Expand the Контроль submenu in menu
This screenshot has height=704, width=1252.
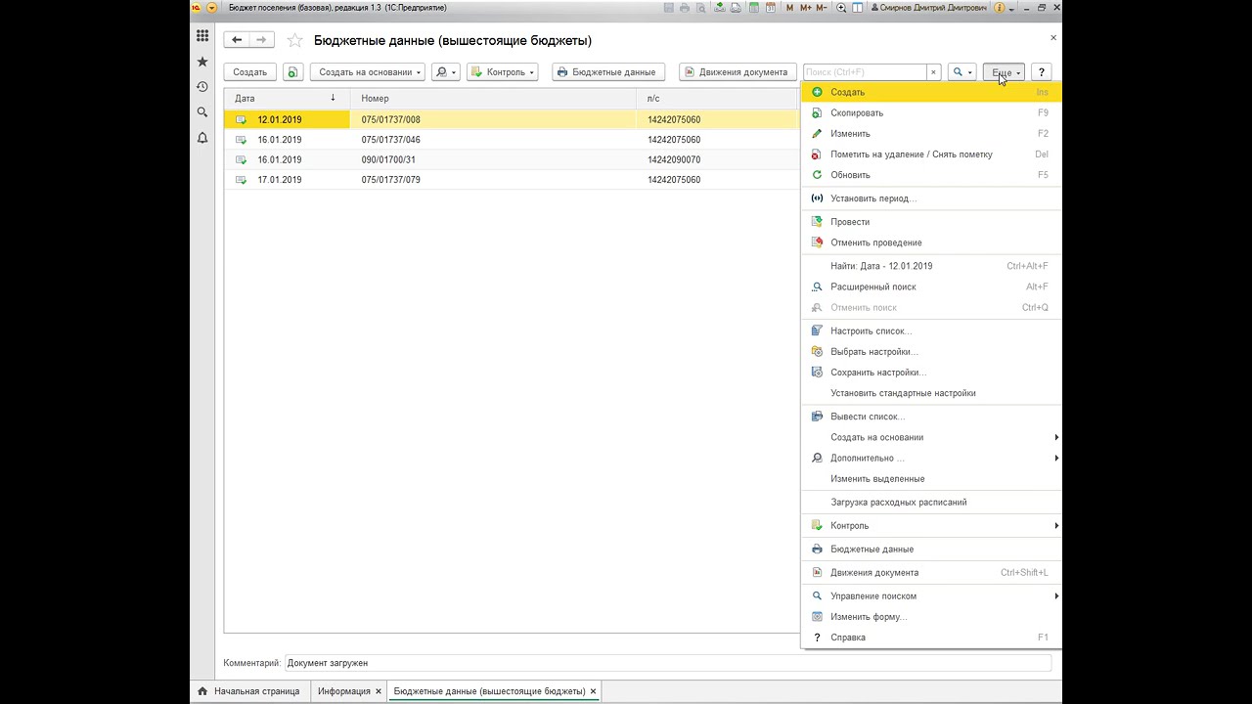(x=930, y=526)
